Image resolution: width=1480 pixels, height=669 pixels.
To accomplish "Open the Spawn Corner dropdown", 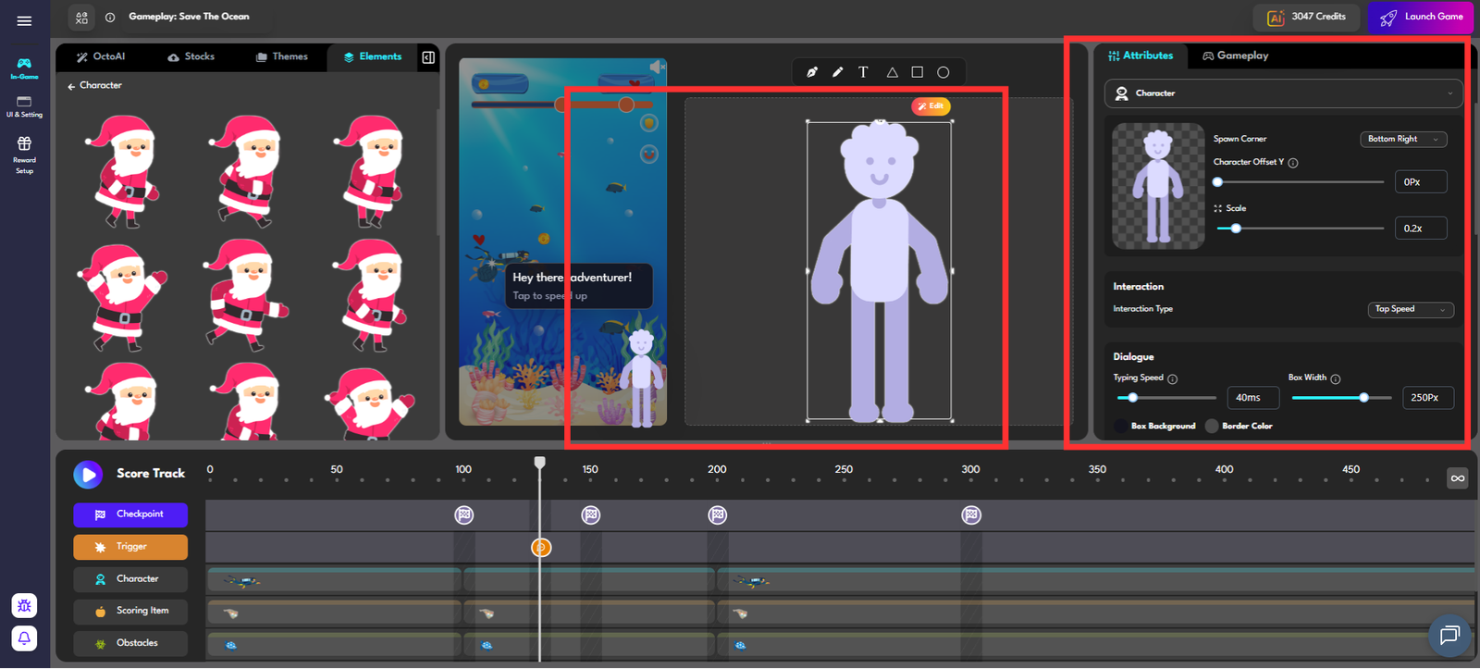I will click(x=1402, y=140).
